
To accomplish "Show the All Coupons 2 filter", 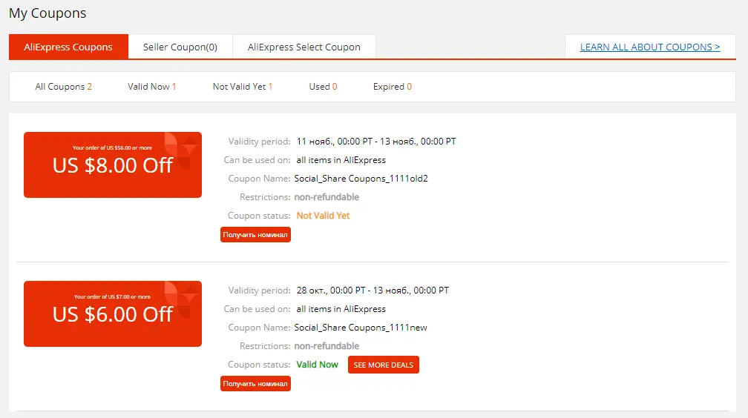I will [64, 86].
